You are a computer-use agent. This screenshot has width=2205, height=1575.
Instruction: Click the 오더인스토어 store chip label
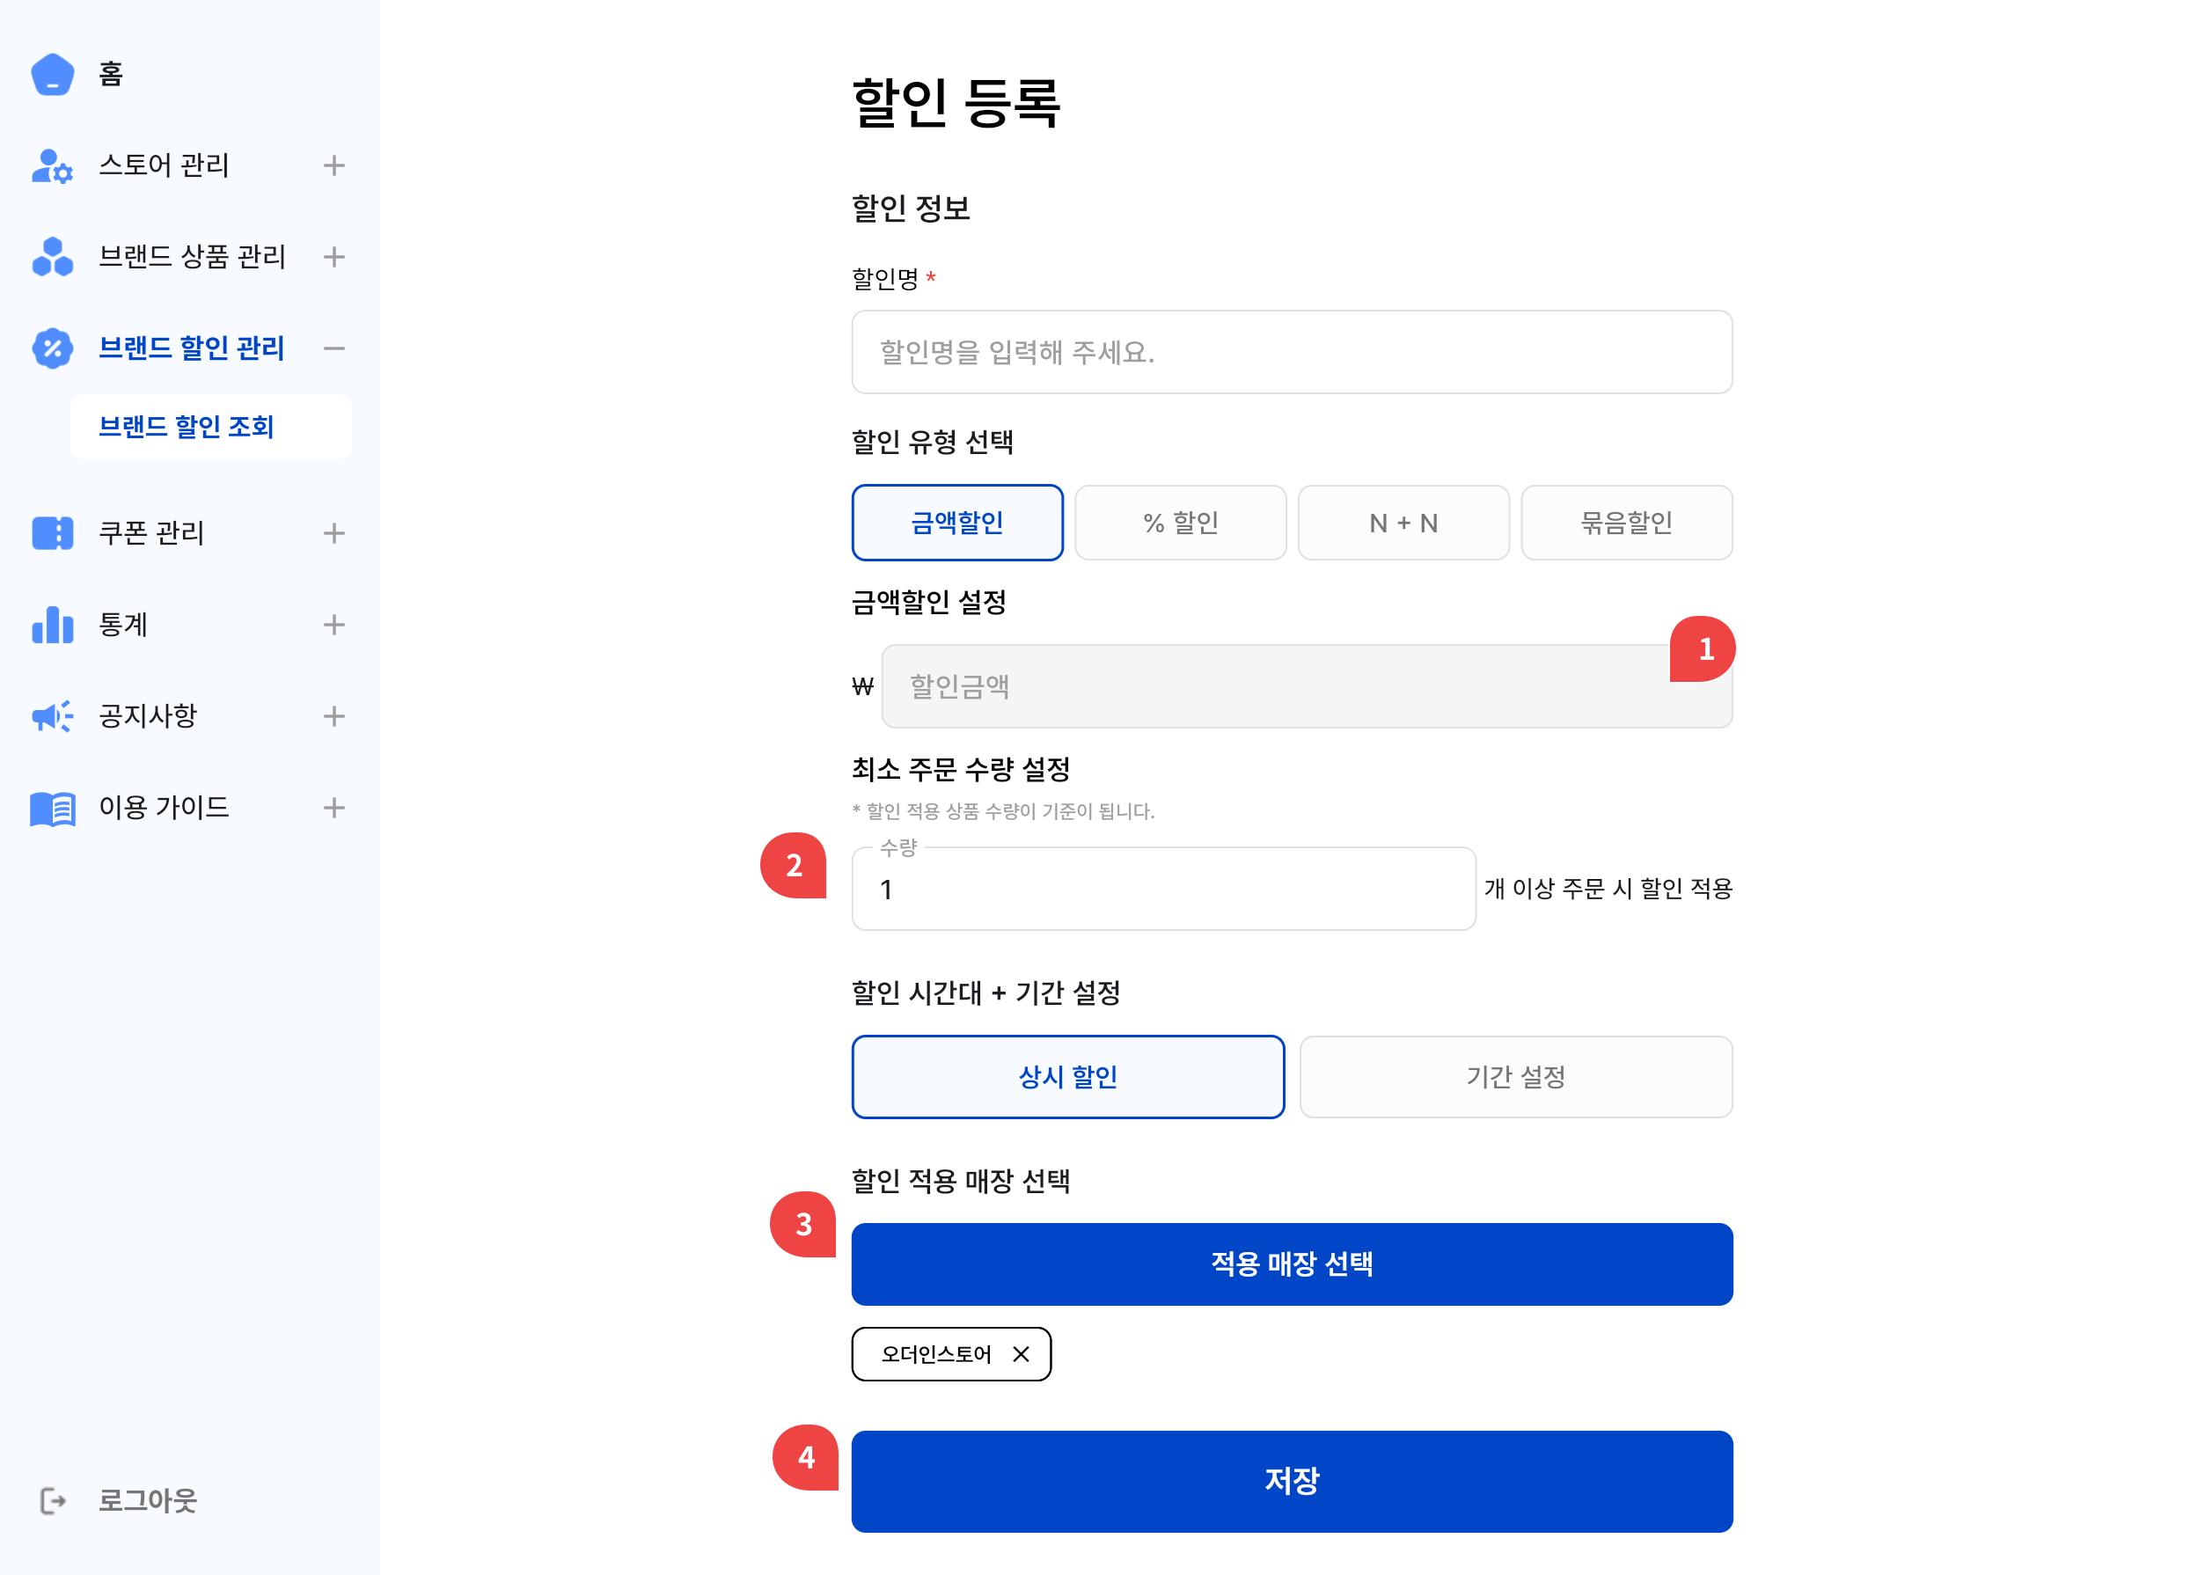point(935,1354)
